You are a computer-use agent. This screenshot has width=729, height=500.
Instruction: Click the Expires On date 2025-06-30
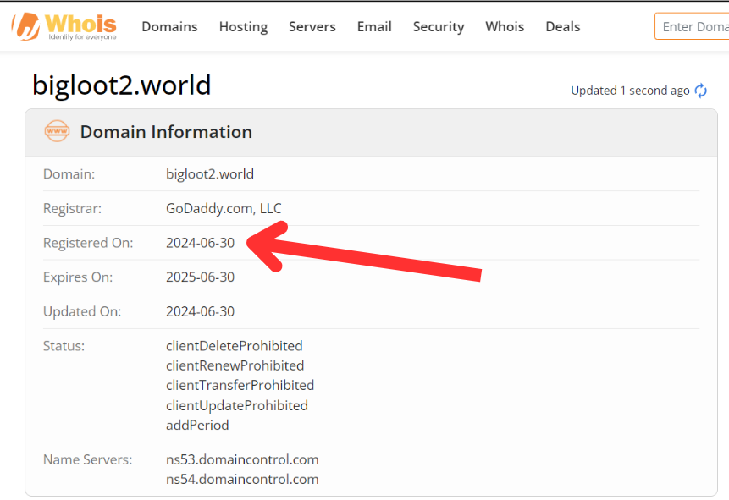tap(201, 277)
